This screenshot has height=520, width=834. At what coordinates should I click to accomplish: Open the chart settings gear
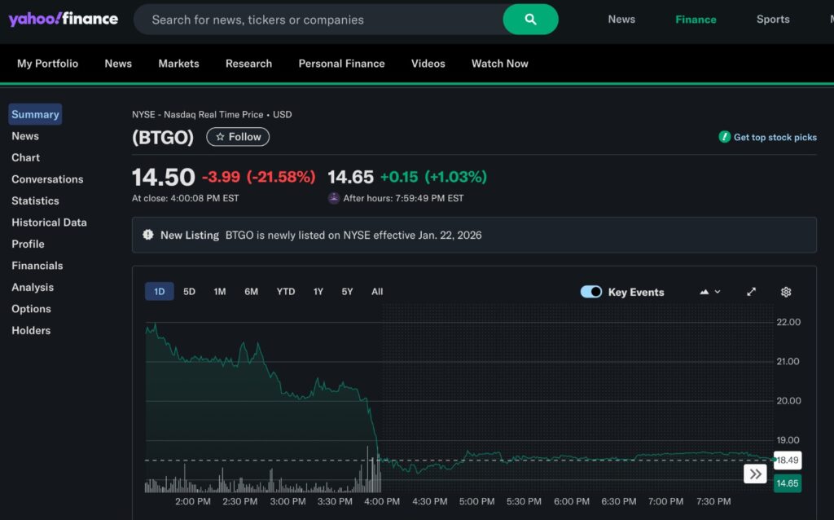coord(785,291)
